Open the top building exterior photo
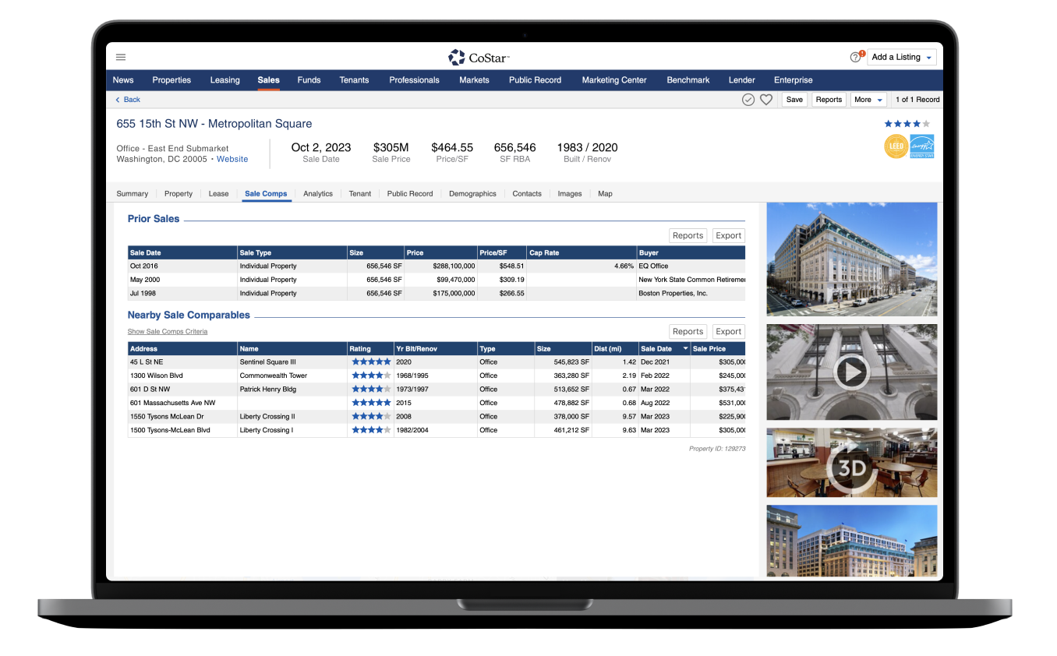 (x=851, y=259)
